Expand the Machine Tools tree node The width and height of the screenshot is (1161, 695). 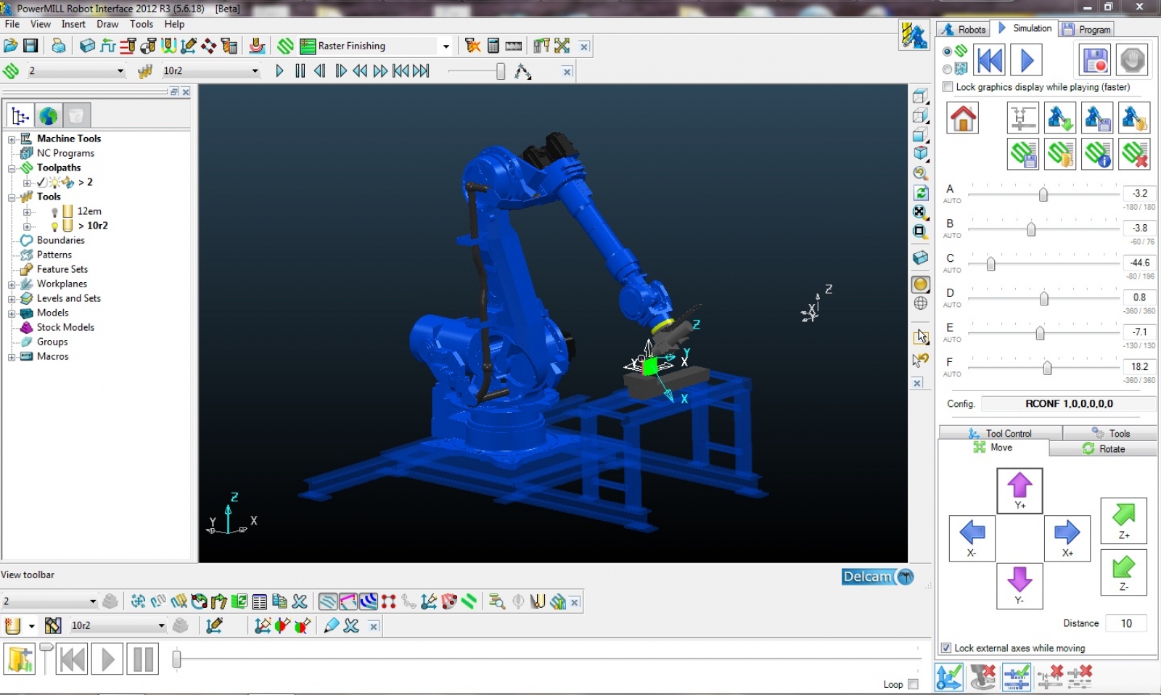click(x=12, y=139)
